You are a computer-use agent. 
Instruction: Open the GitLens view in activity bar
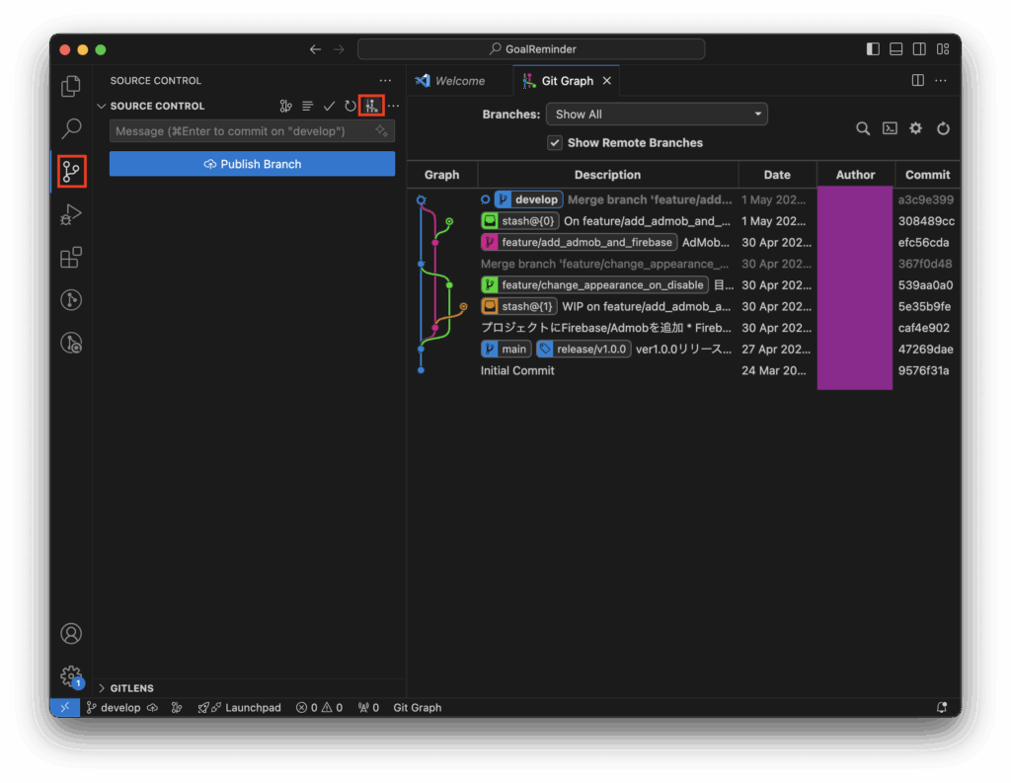pyautogui.click(x=71, y=300)
